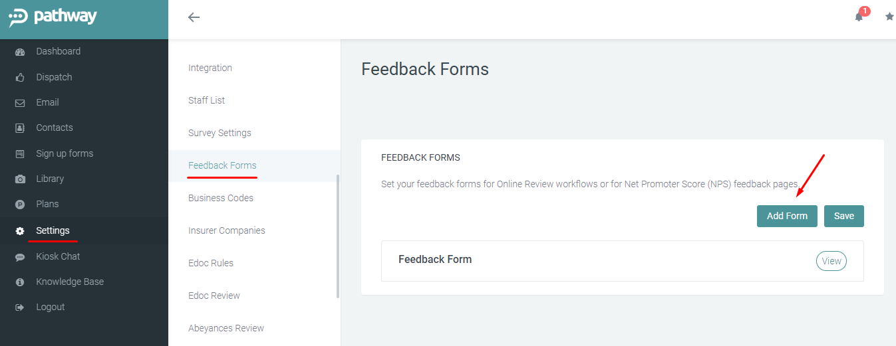Click the star favorites icon
896x346 pixels.
click(x=889, y=17)
